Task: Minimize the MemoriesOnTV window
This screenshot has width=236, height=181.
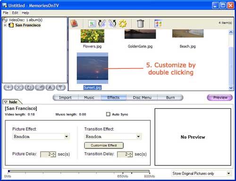Action: [215, 6]
